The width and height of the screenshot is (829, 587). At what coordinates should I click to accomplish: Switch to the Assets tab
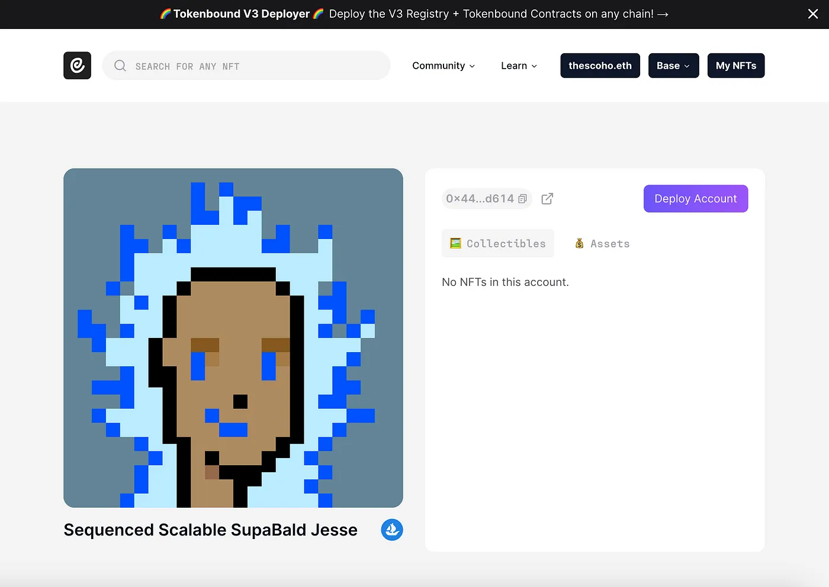point(602,243)
